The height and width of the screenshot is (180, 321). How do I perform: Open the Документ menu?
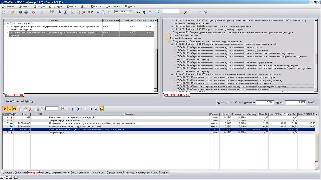click(x=8, y=6)
